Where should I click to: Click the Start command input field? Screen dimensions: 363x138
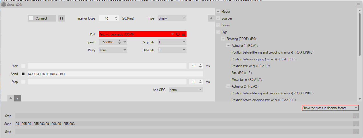point(107,66)
